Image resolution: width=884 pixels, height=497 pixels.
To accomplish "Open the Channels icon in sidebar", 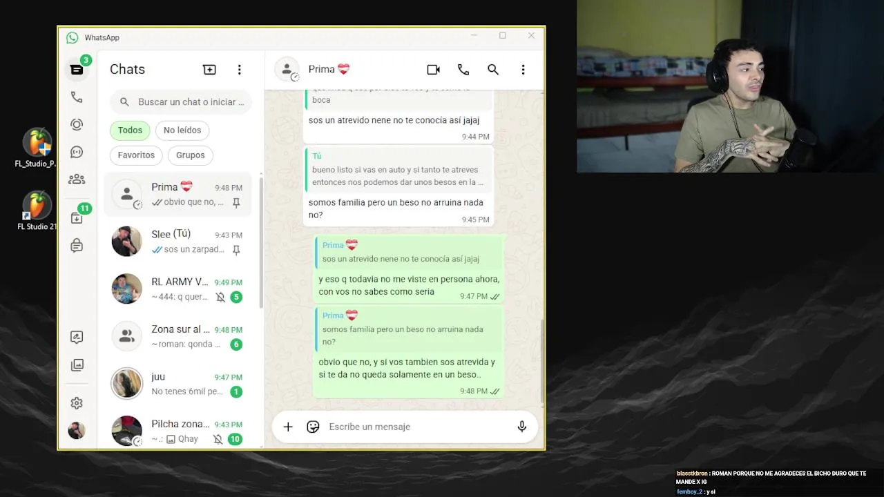I will [x=77, y=152].
